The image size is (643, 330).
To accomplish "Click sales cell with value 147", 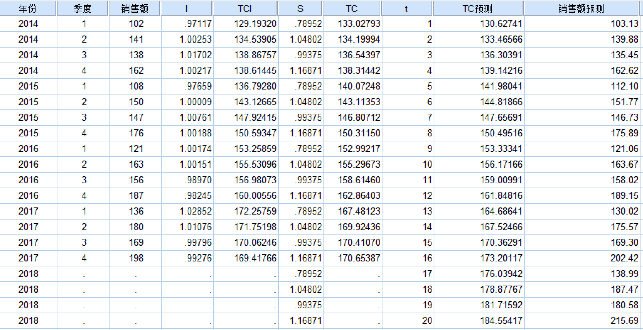I will [x=135, y=118].
